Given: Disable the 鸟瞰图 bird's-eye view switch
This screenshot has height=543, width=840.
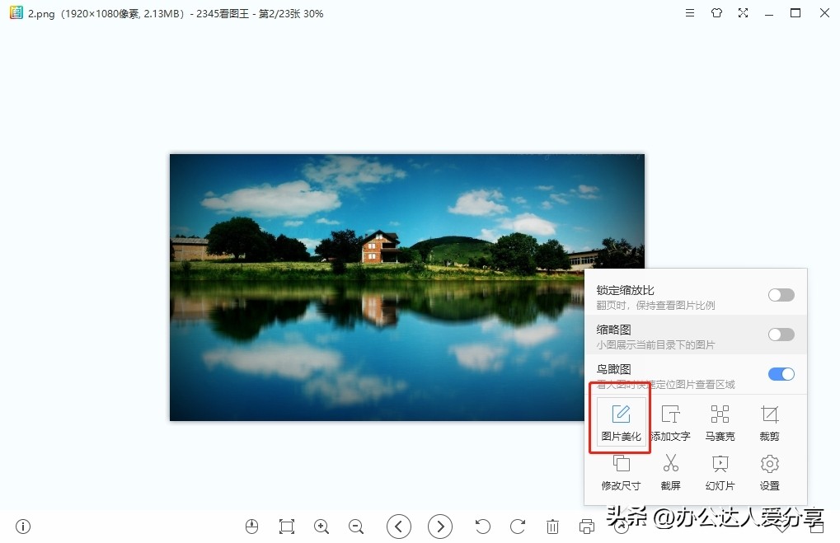Looking at the screenshot, I should (780, 373).
